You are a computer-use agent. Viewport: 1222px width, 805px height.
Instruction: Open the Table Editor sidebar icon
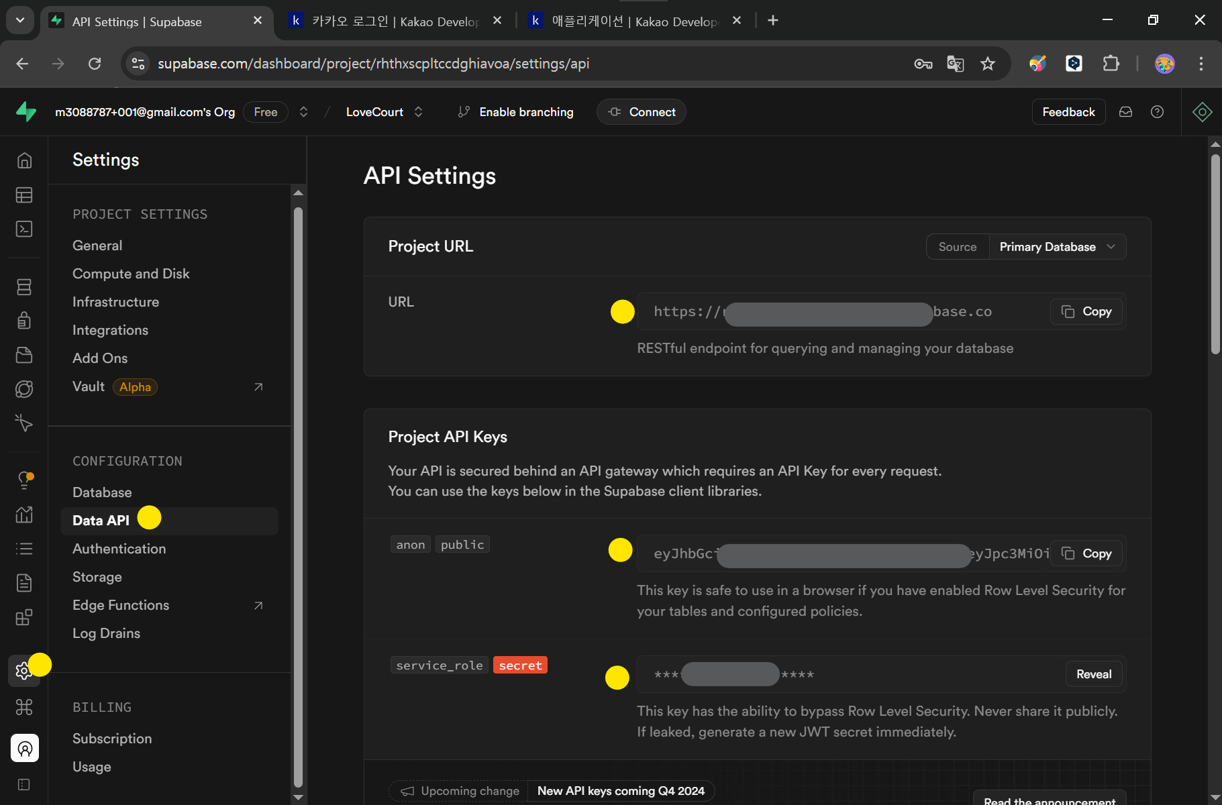point(24,195)
